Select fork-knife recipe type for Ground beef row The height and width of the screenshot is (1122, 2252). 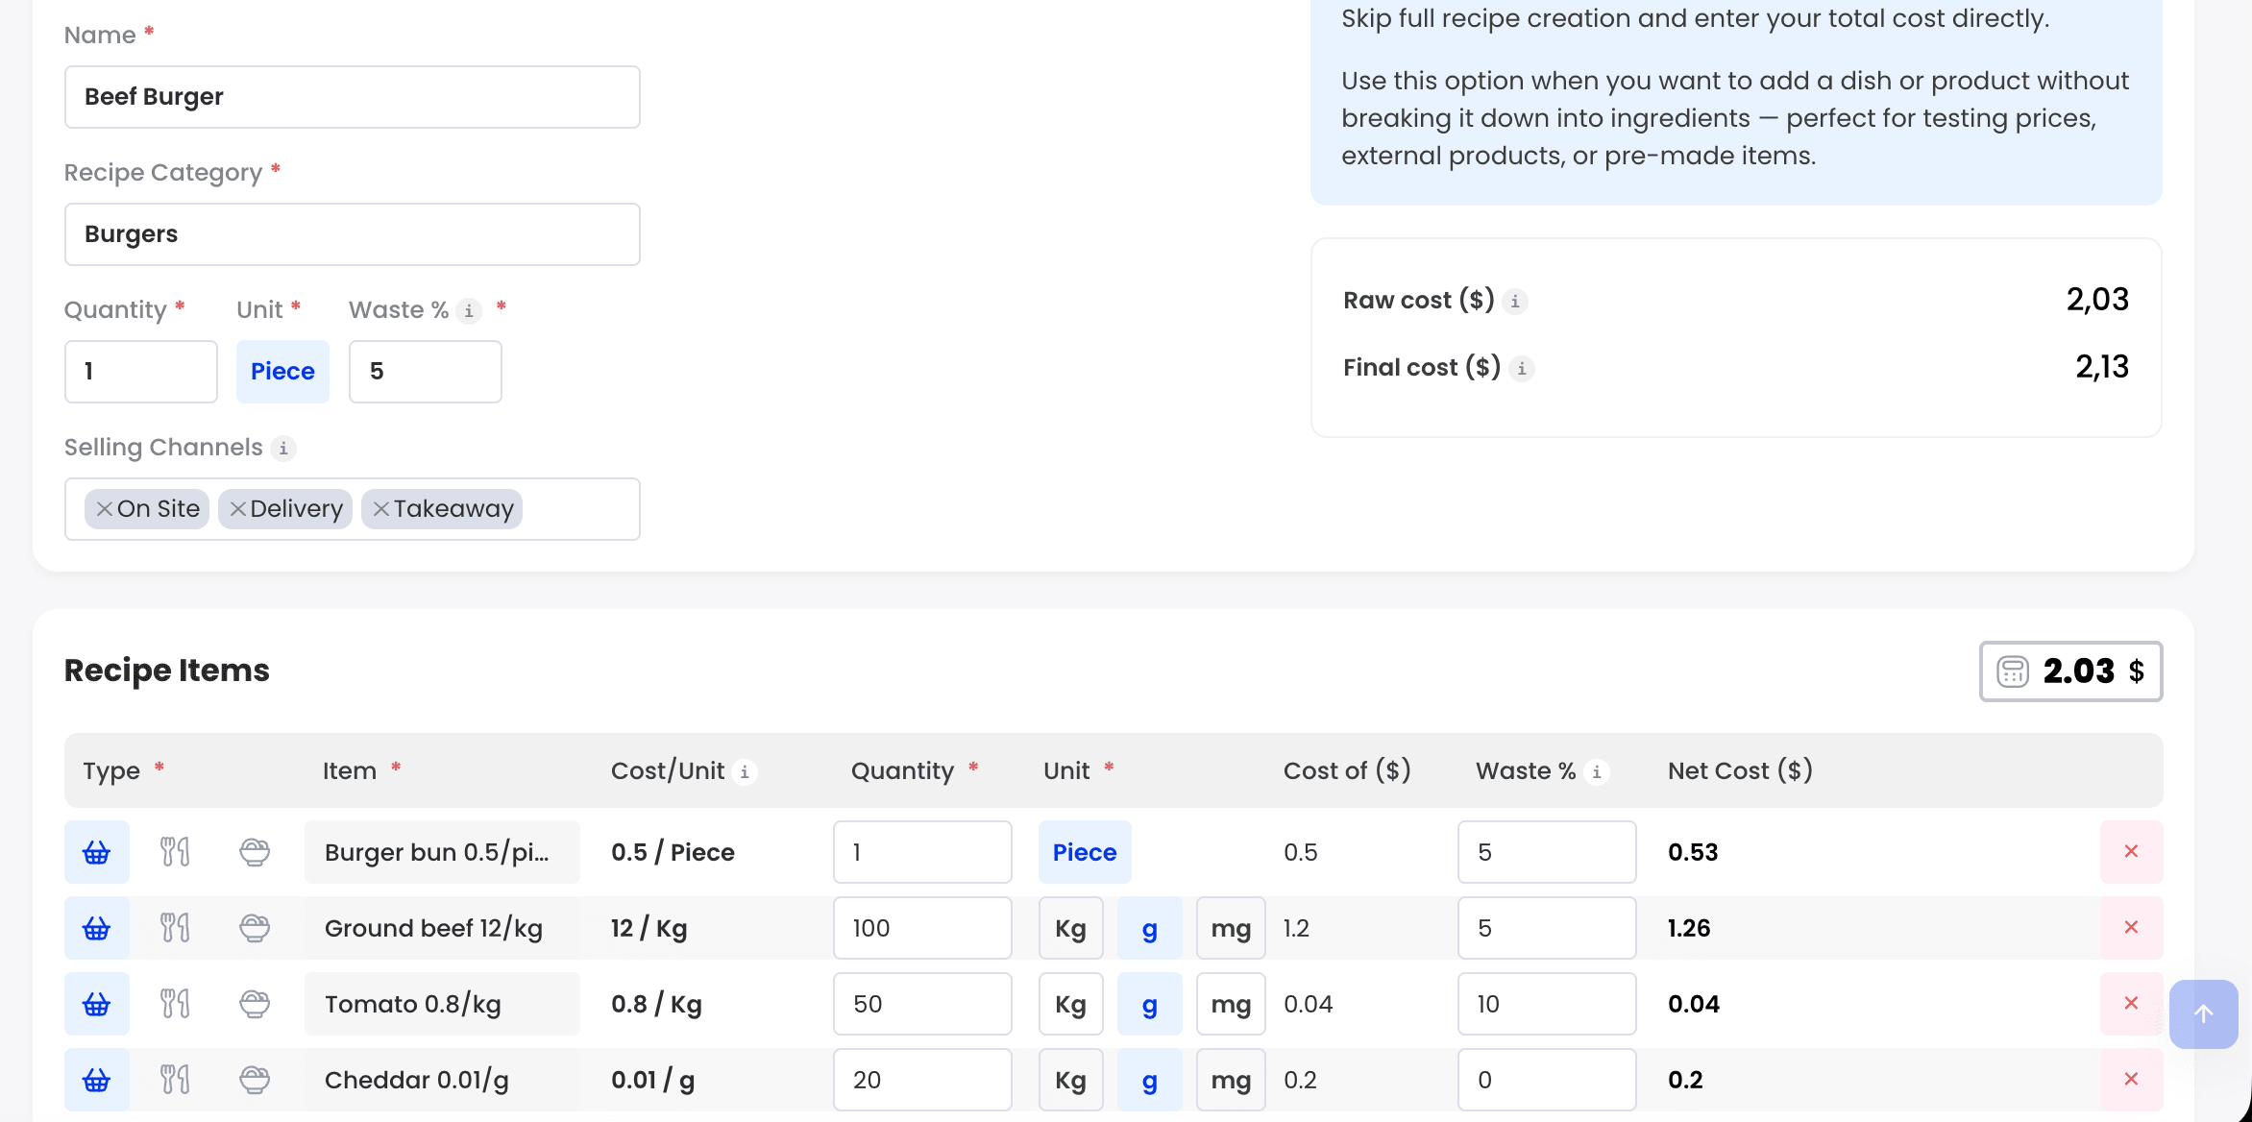(x=175, y=928)
